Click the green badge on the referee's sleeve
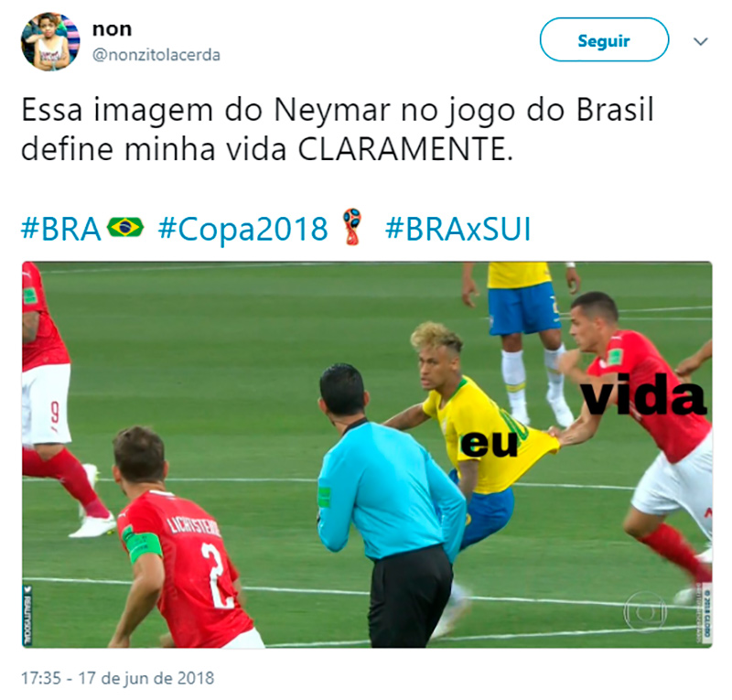 (324, 497)
